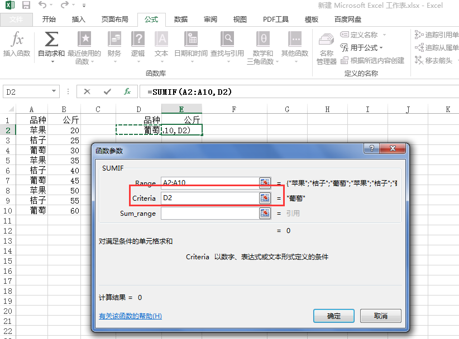Open the Logical (逻辑) functions icon
Image resolution: width=459 pixels, height=339 pixels.
(138, 39)
